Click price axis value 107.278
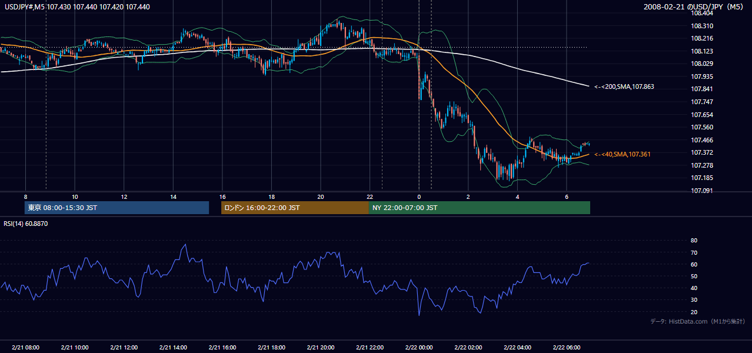Image resolution: width=752 pixels, height=353 pixels. pyautogui.click(x=702, y=165)
